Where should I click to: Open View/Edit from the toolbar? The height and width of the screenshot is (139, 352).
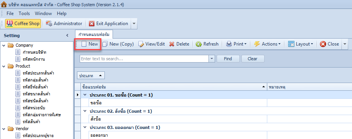coord(152,44)
